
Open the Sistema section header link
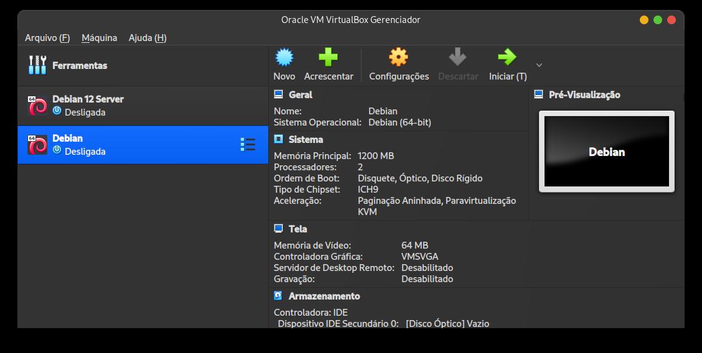point(306,139)
